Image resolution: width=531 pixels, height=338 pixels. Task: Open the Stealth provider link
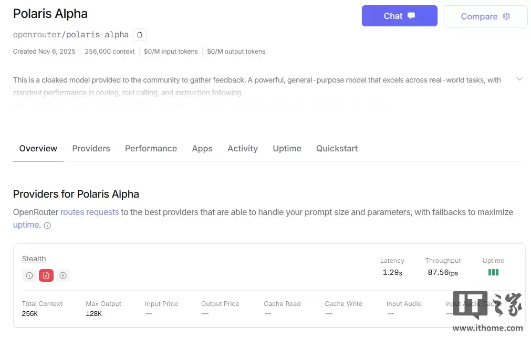click(x=34, y=259)
